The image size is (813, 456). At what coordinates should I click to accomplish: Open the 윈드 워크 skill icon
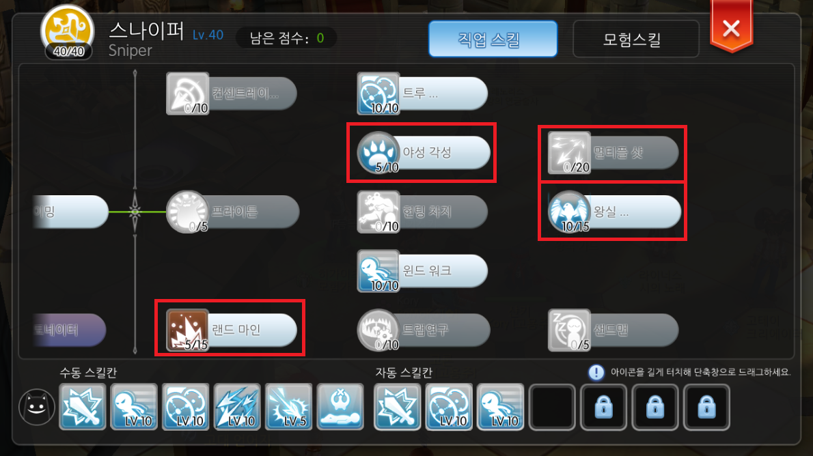pyautogui.click(x=378, y=271)
